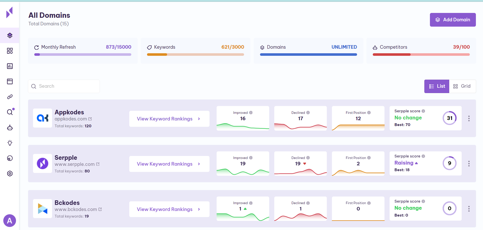483x230 pixels.
Task: Focus the Search domains field
Action: [x=64, y=86]
